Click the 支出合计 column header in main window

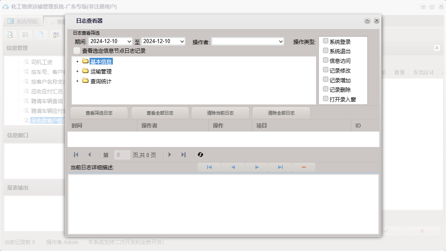(423, 72)
